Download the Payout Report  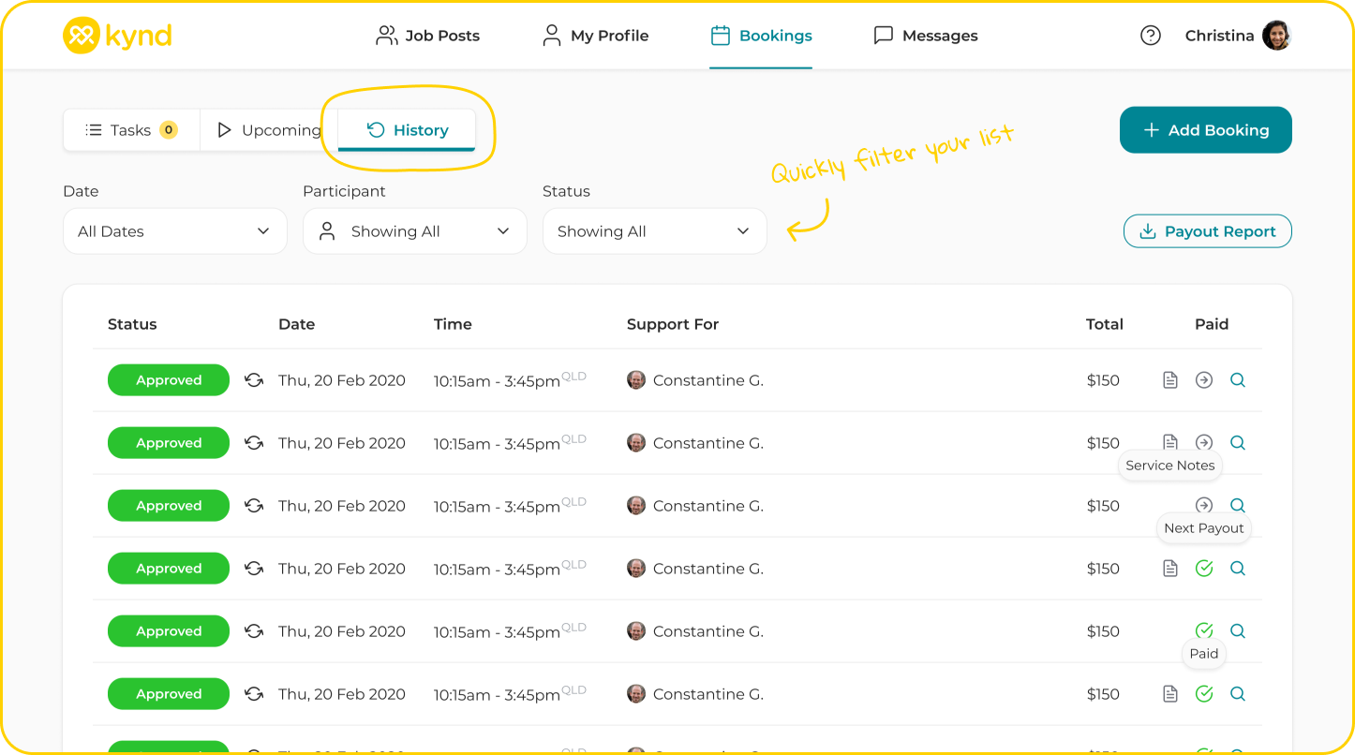click(x=1208, y=231)
